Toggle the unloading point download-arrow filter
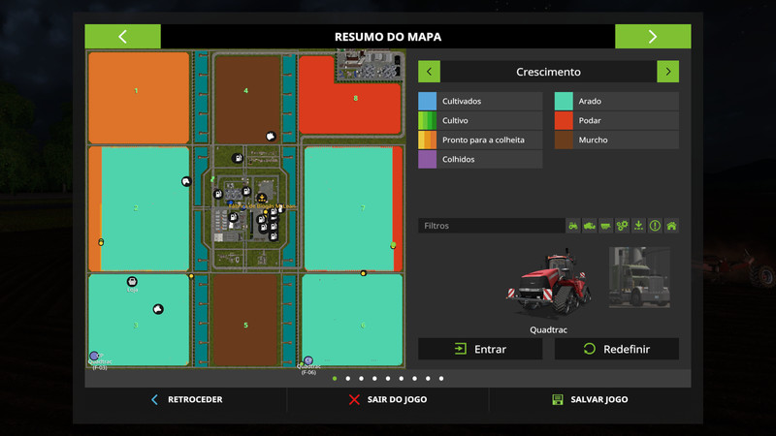Viewport: 776px width, 436px height. point(638,226)
